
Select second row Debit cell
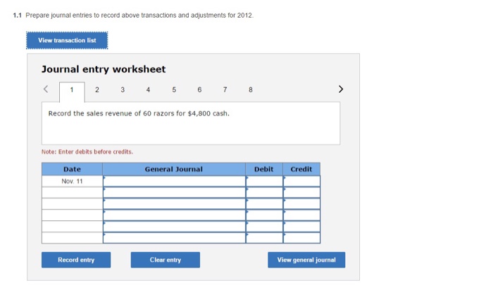pyautogui.click(x=264, y=193)
